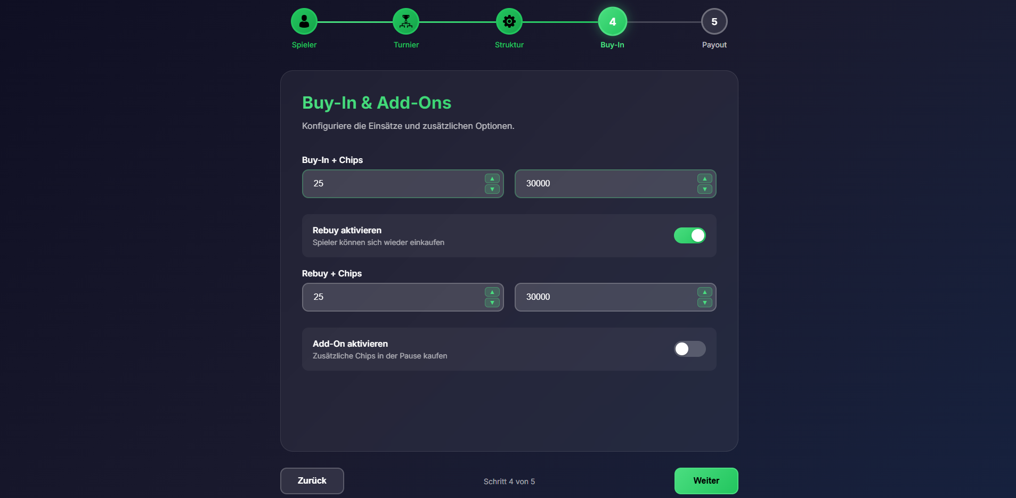Open the Struktur gear icon step
Image resolution: width=1016 pixels, height=498 pixels.
tap(509, 21)
